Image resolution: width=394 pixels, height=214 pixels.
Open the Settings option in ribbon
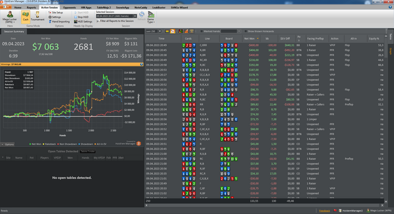coord(55,17)
